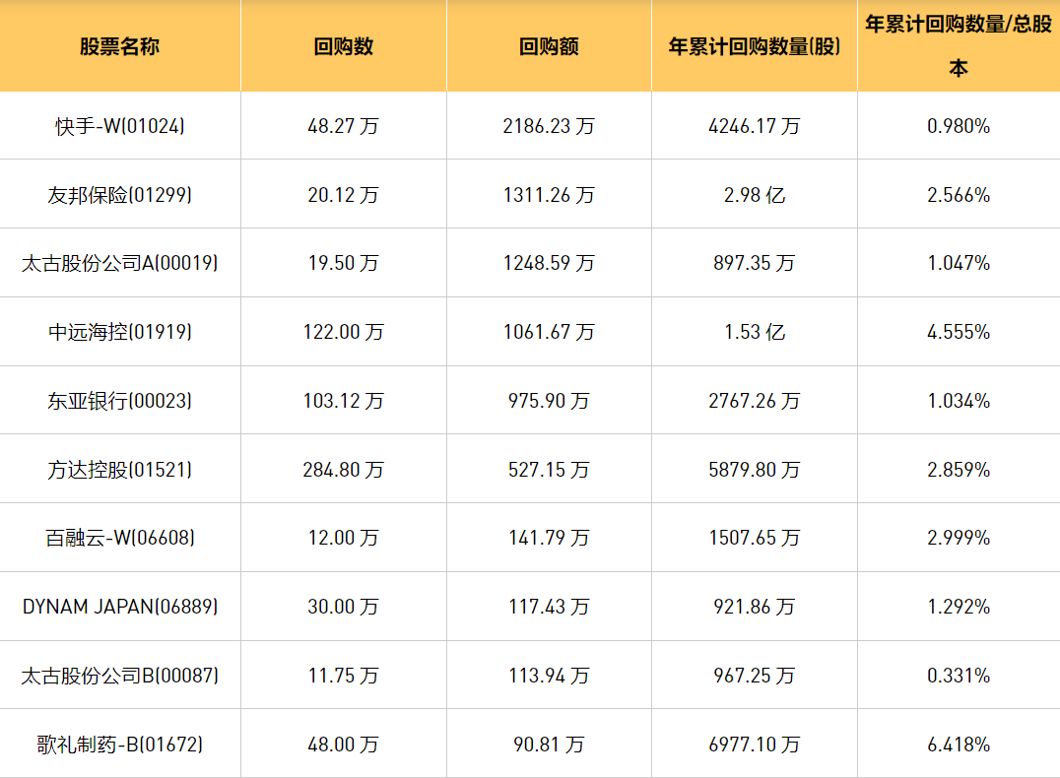Click the 2186.23 万 buyback amount cell
Viewport: 1060px width, 778px height.
click(549, 126)
